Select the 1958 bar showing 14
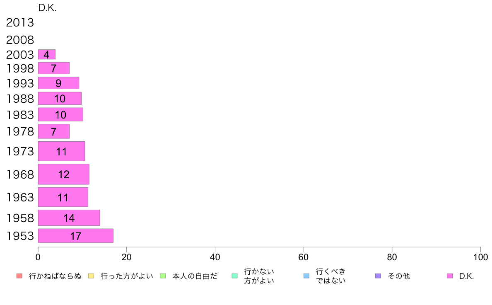This screenshot has height=305, width=492. pos(69,218)
